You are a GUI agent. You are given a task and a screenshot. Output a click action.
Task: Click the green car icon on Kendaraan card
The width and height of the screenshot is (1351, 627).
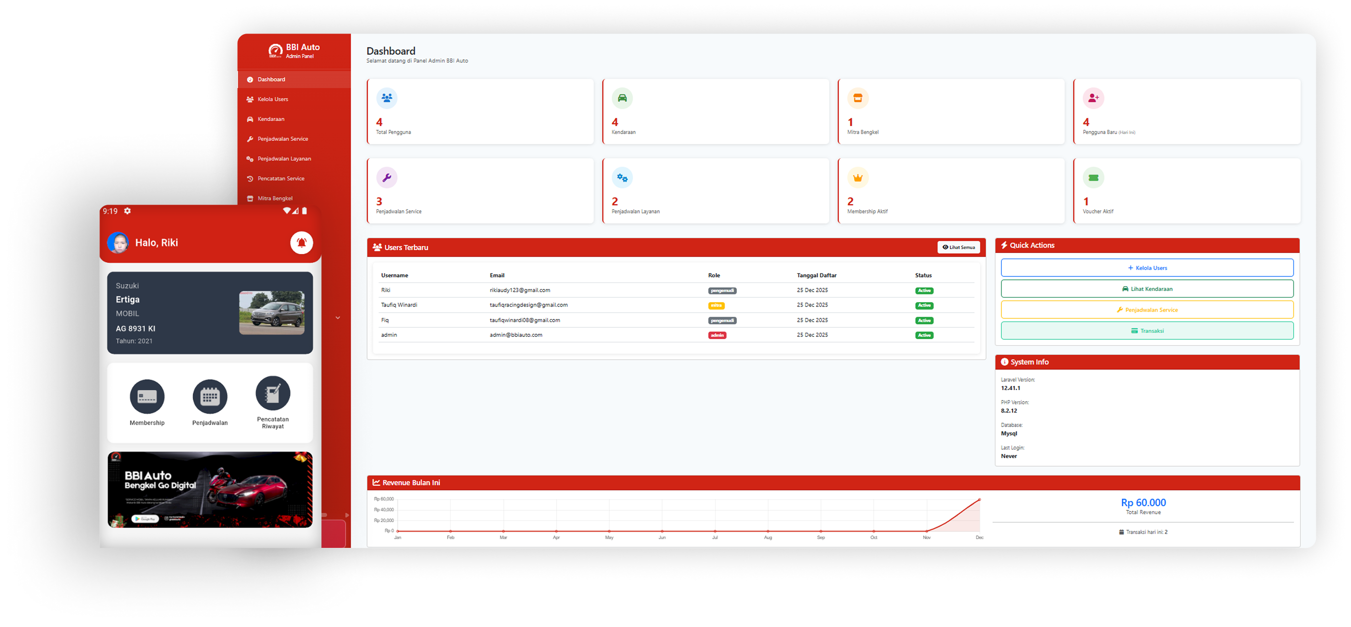click(622, 98)
